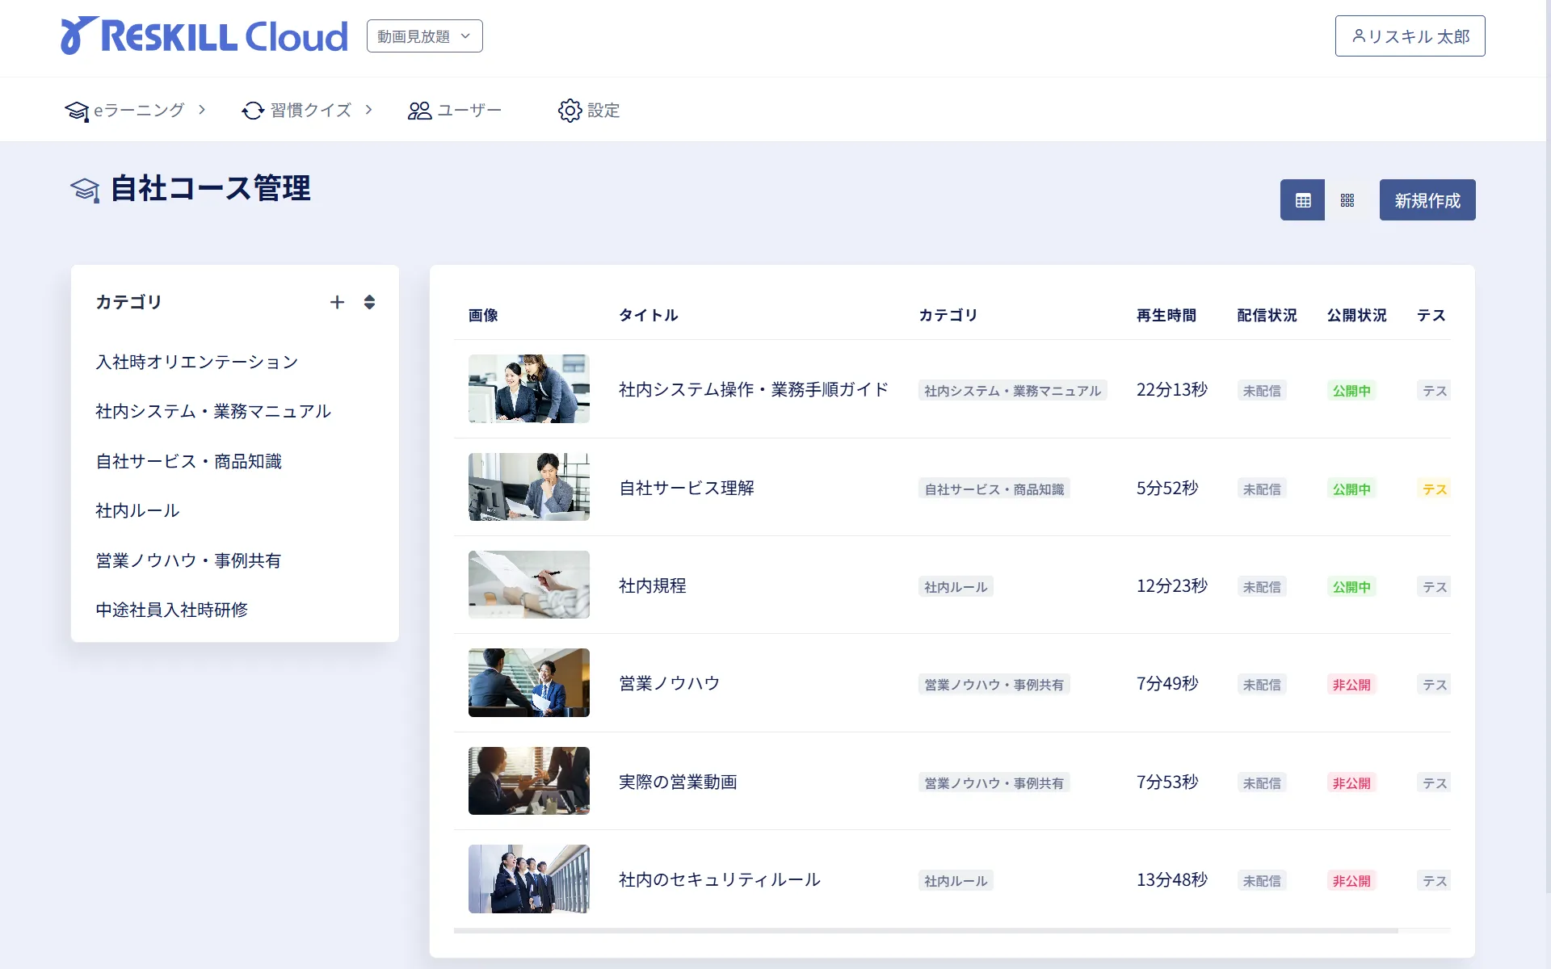The width and height of the screenshot is (1551, 969).
Task: Open the 自社サービス理解 title
Action: (x=687, y=488)
